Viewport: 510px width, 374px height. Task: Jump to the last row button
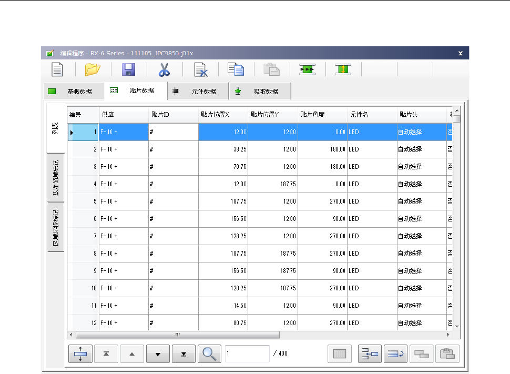tap(183, 354)
